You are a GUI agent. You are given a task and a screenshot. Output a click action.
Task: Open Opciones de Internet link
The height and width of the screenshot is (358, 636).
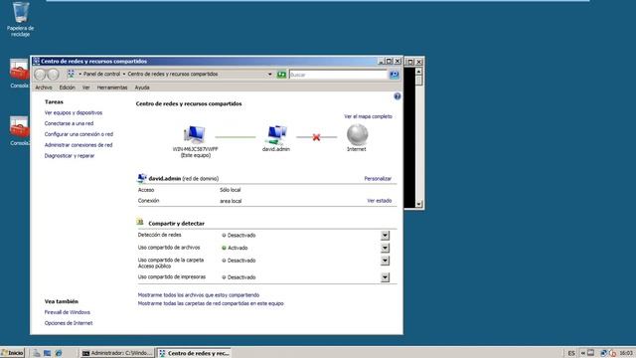click(x=69, y=323)
